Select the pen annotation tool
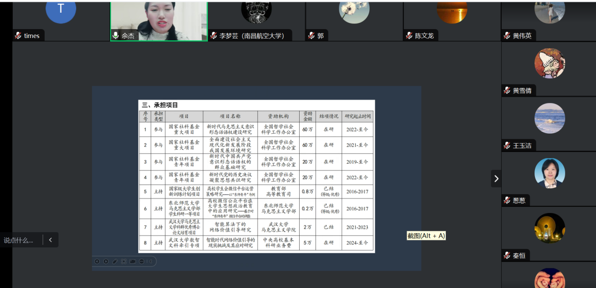The width and height of the screenshot is (596, 288). [x=115, y=261]
